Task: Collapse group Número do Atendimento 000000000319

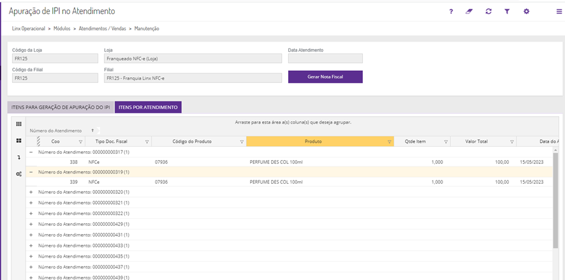Action: click(x=31, y=172)
